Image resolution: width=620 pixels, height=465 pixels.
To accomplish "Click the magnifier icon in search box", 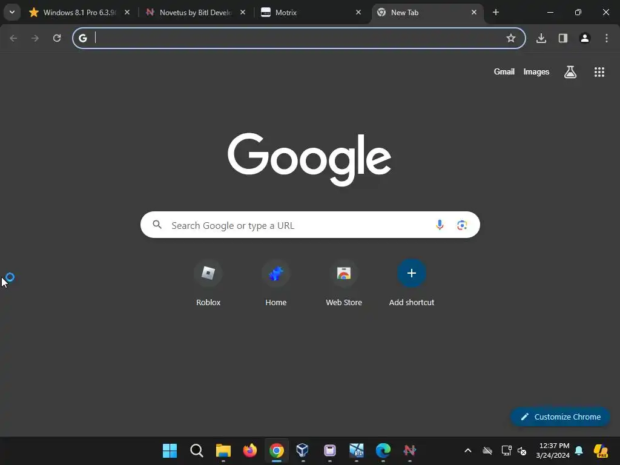I will point(157,225).
